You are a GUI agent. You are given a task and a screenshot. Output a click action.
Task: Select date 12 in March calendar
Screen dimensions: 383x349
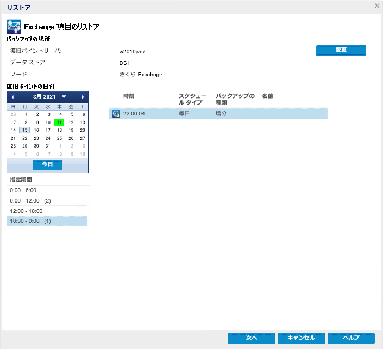[71, 123]
